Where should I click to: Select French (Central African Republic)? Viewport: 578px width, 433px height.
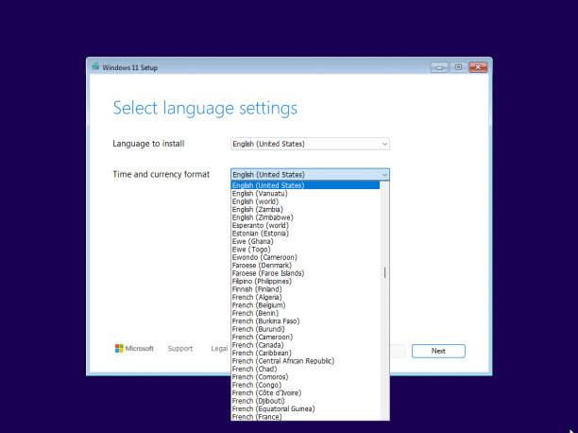(x=305, y=361)
